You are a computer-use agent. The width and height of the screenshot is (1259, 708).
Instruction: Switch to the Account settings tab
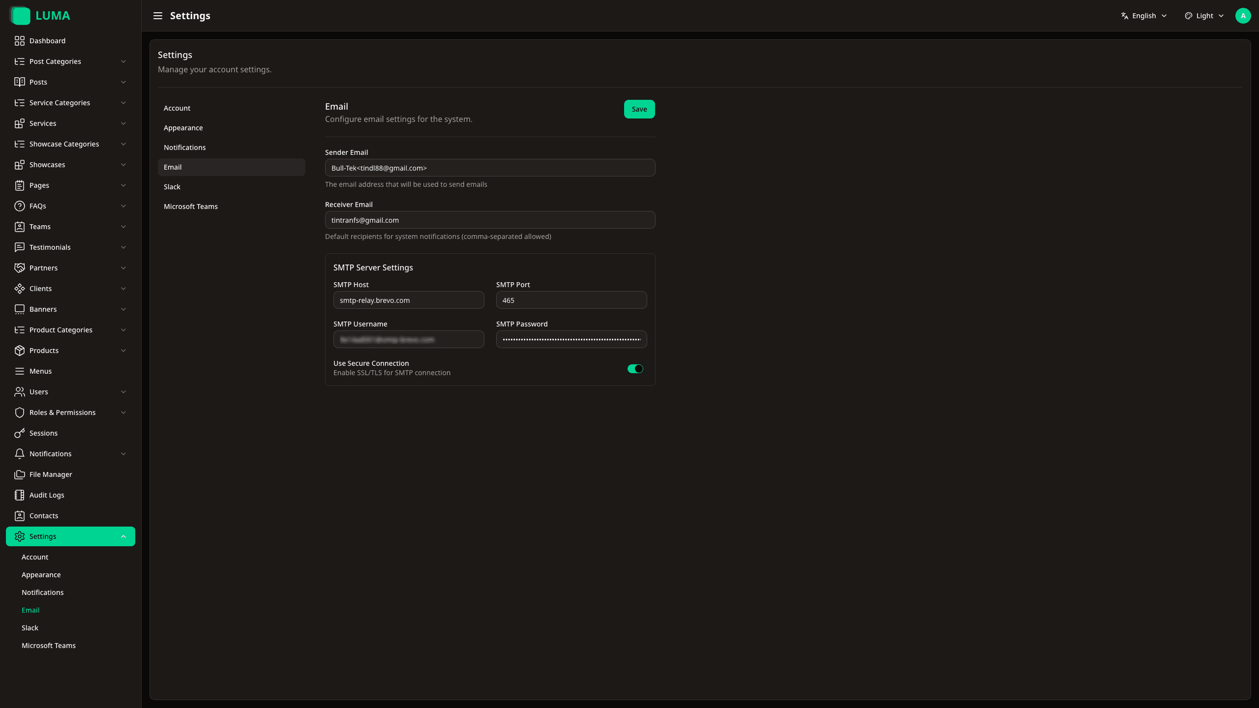point(231,108)
